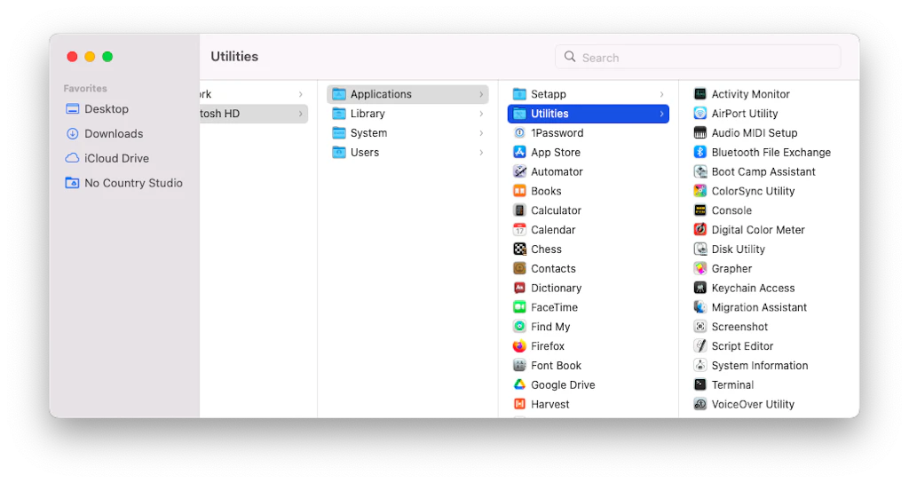The height and width of the screenshot is (483, 909).
Task: Select the Chess app icon
Action: click(x=519, y=249)
